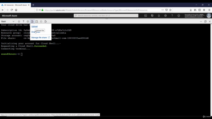Open page actions three-dot menu in address bar
Screen dimensions: 212x119
(163, 10)
